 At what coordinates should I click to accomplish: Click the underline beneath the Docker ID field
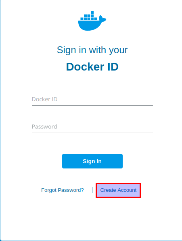pyautogui.click(x=92, y=105)
